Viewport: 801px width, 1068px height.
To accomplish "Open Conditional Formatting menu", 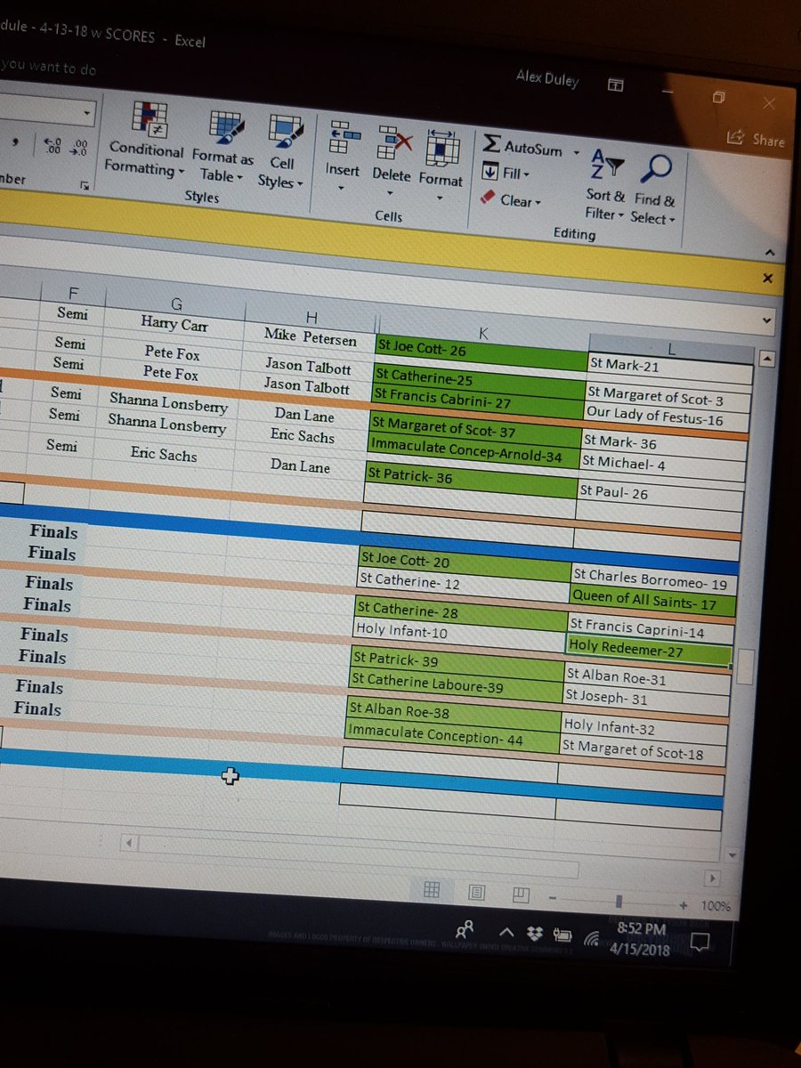I will (x=148, y=141).
